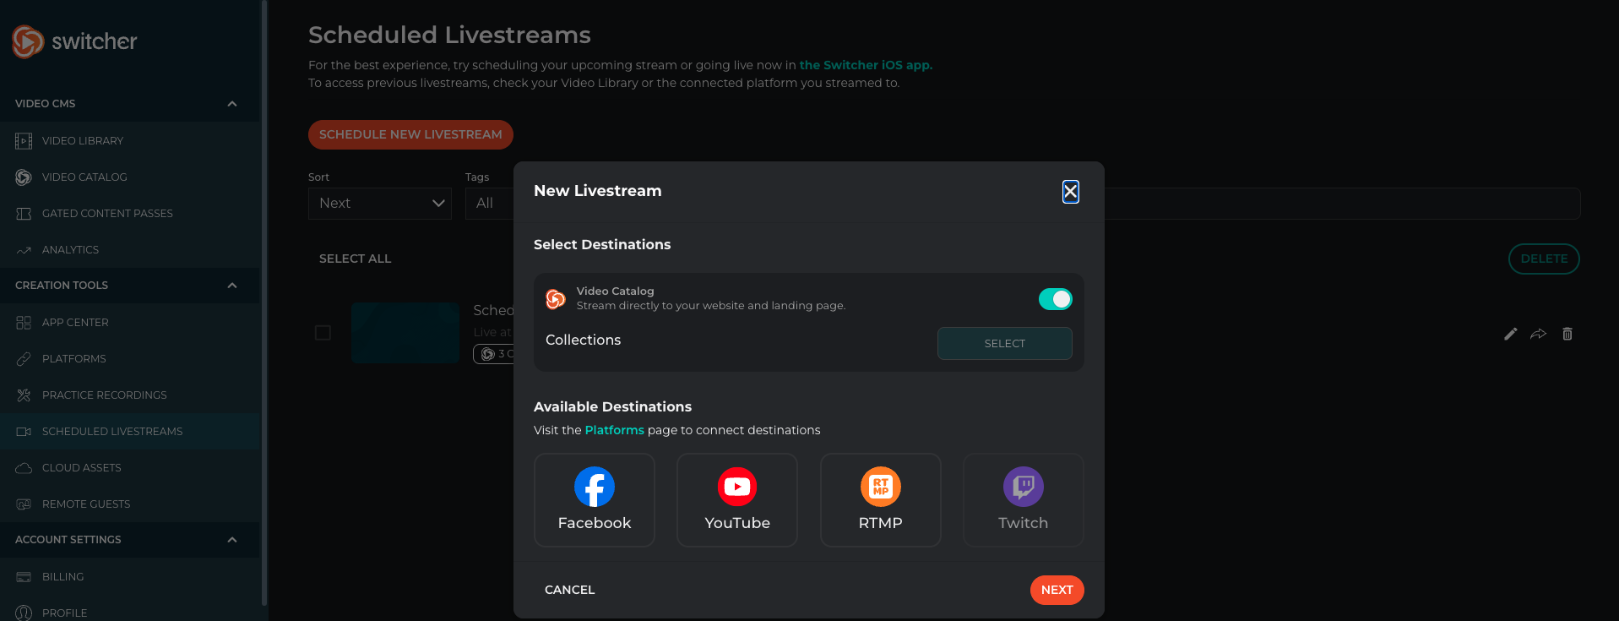Viewport: 1619px width, 621px height.
Task: Click the Gated Content Passes ticket icon
Action: [x=24, y=214]
